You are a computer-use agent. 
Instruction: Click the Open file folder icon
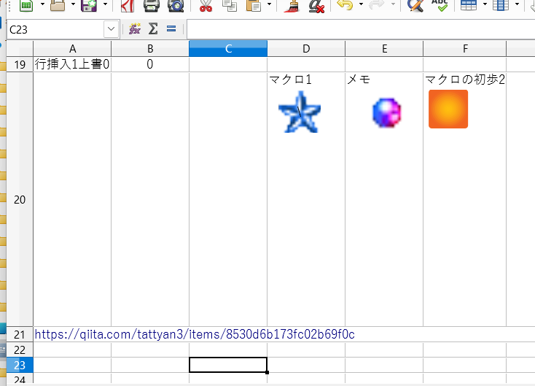point(58,5)
